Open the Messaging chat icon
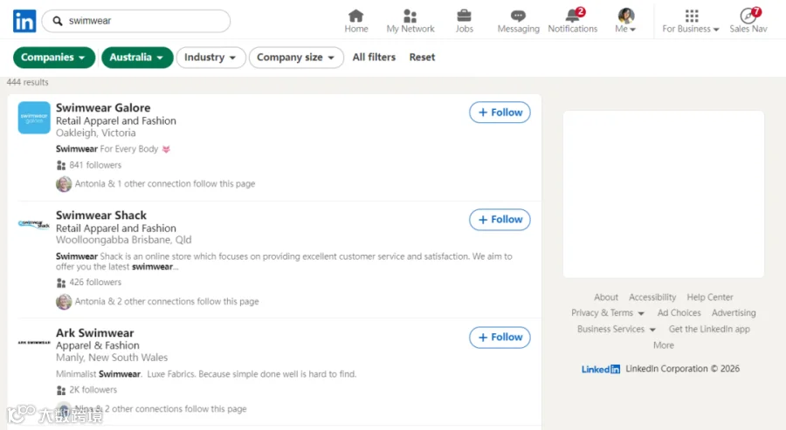 tap(518, 16)
